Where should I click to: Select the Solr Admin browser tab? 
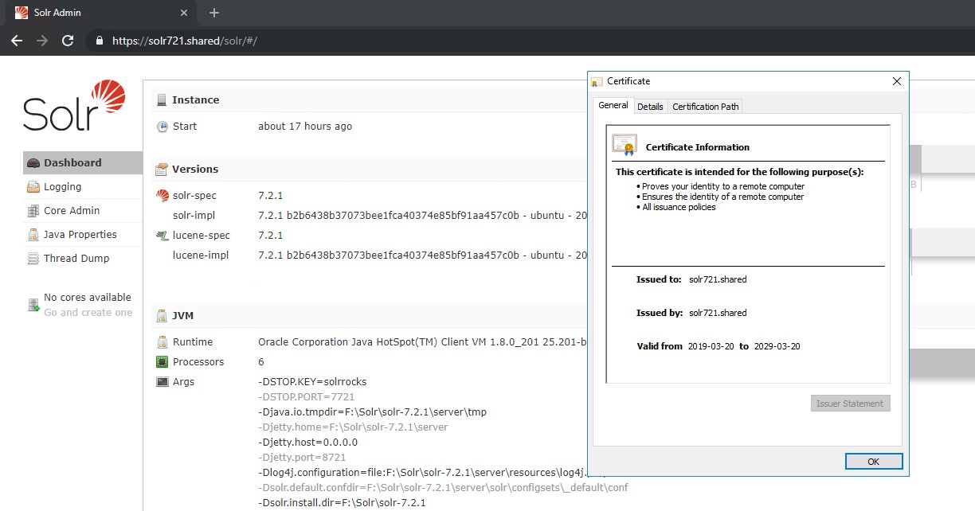(x=102, y=13)
